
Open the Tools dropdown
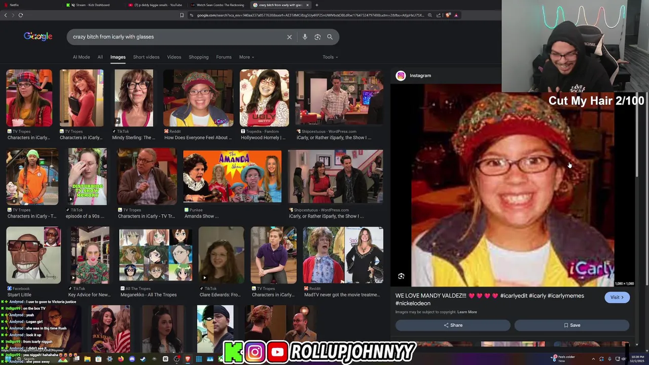point(331,57)
